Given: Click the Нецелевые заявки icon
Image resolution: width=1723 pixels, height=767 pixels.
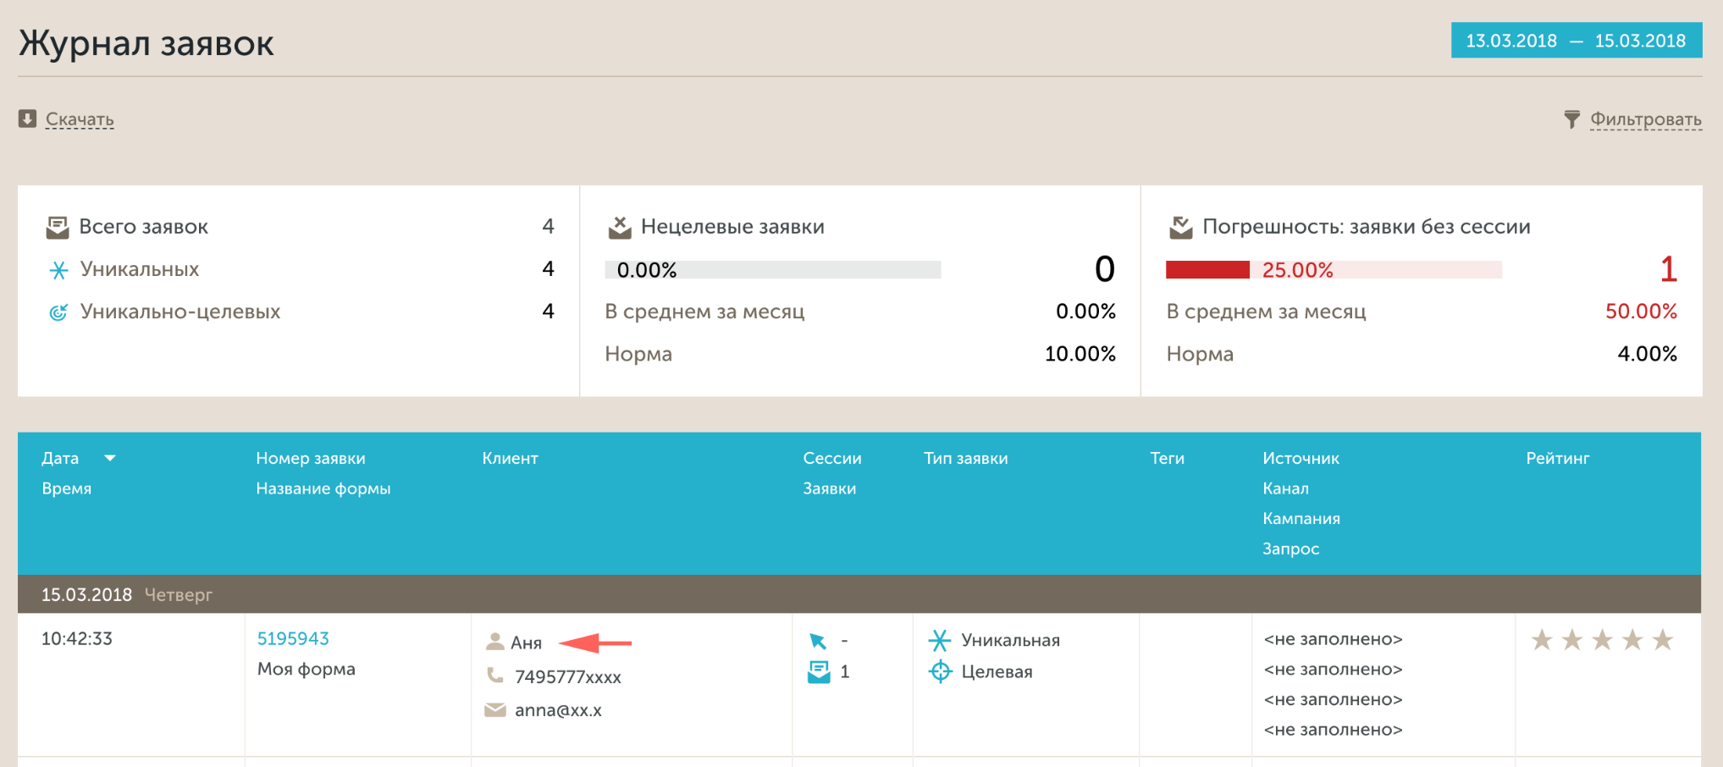Looking at the screenshot, I should (x=620, y=227).
